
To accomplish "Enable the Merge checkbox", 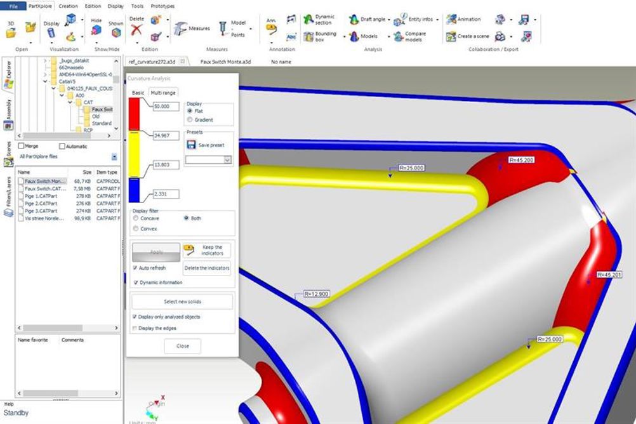I will [x=22, y=146].
